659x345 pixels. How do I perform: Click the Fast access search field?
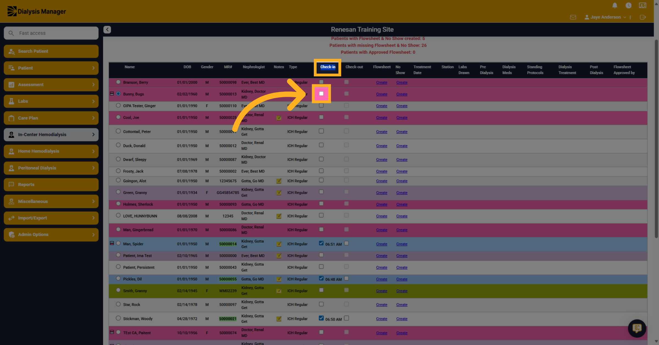51,33
